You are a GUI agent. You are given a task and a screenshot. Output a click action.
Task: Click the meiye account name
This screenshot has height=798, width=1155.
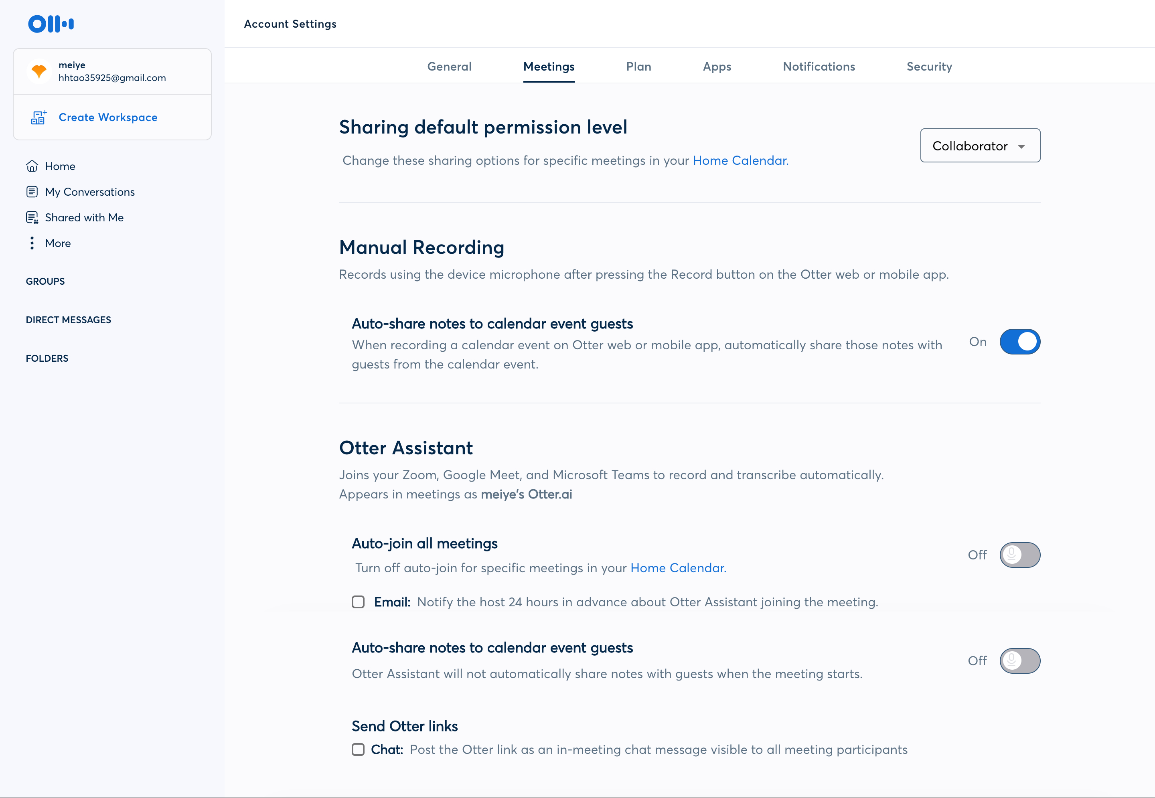[x=72, y=65]
